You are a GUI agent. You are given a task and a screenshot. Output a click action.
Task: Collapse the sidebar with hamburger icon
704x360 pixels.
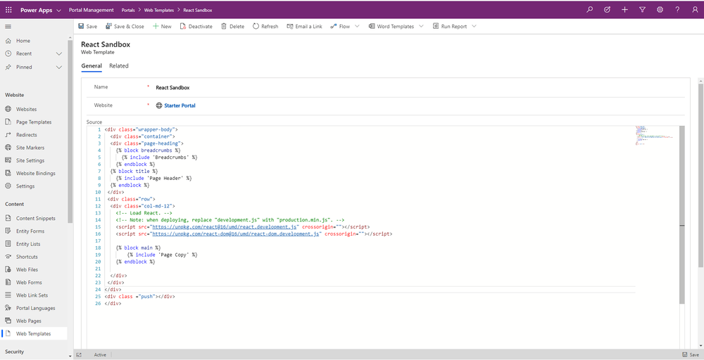pos(8,27)
